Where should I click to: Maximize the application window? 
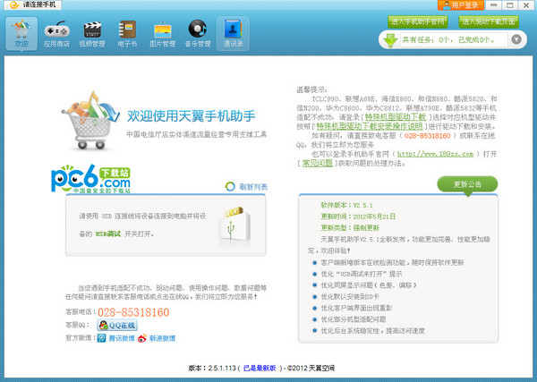click(510, 5)
